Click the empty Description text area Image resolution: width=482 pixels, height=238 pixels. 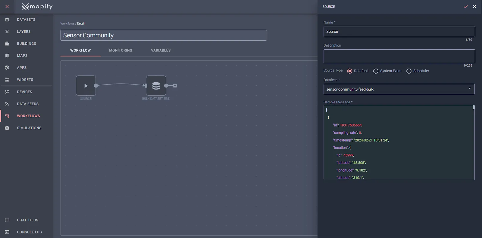pyautogui.click(x=399, y=56)
